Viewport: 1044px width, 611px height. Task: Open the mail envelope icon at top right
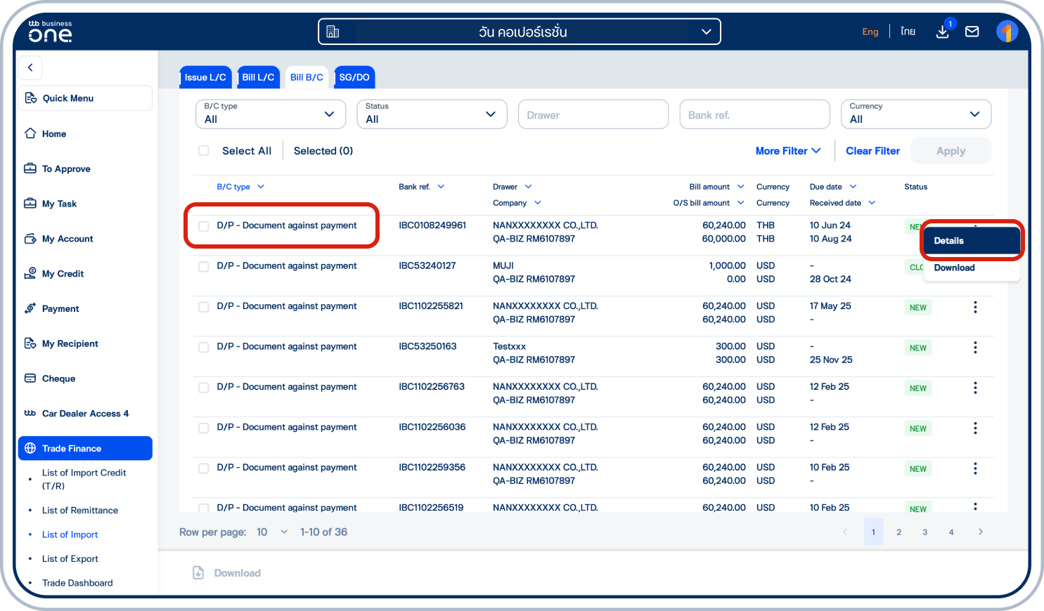coord(972,31)
